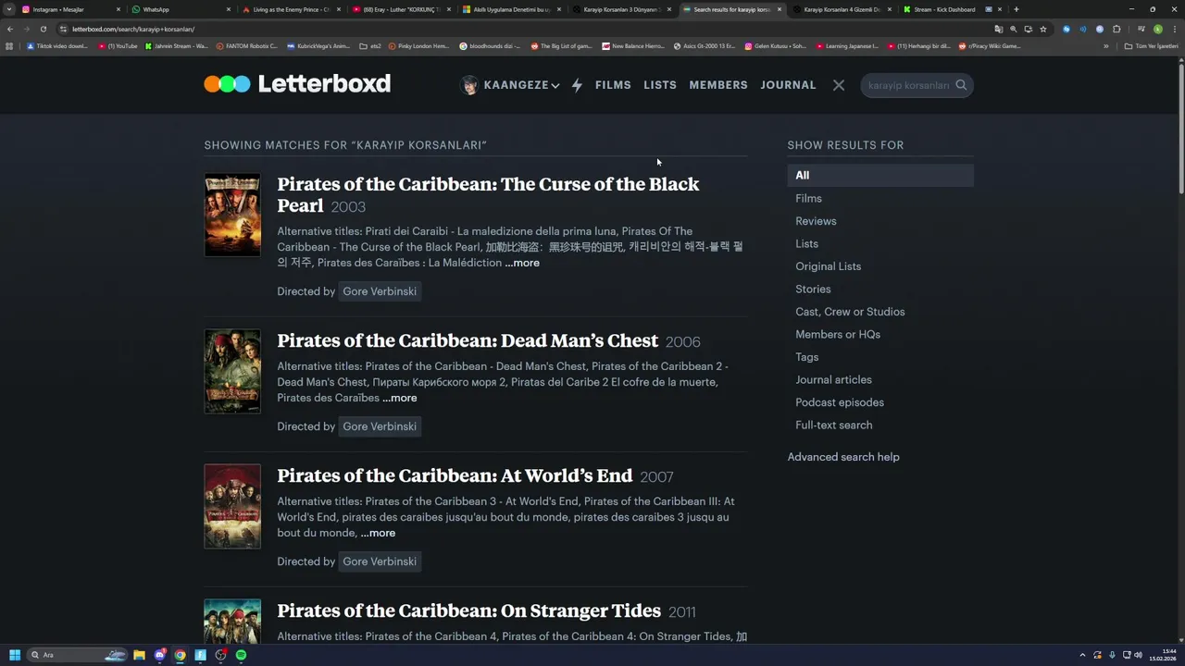The height and width of the screenshot is (666, 1185).
Task: Close the Letterboxd search results tab
Action: (x=780, y=9)
